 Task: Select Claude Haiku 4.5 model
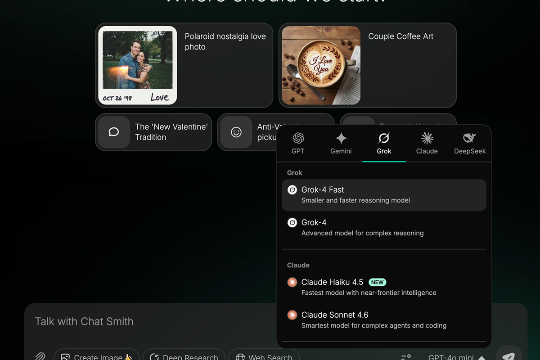tap(384, 287)
